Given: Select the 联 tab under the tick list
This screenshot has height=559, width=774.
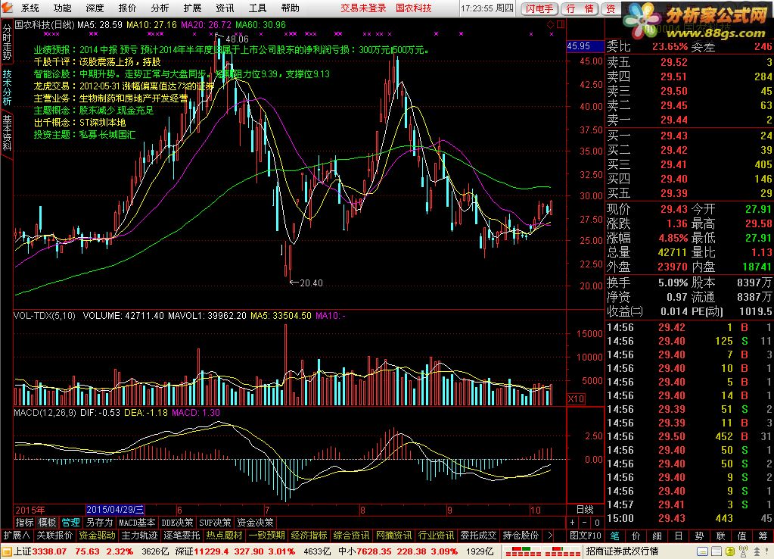Looking at the screenshot, I should (721, 536).
